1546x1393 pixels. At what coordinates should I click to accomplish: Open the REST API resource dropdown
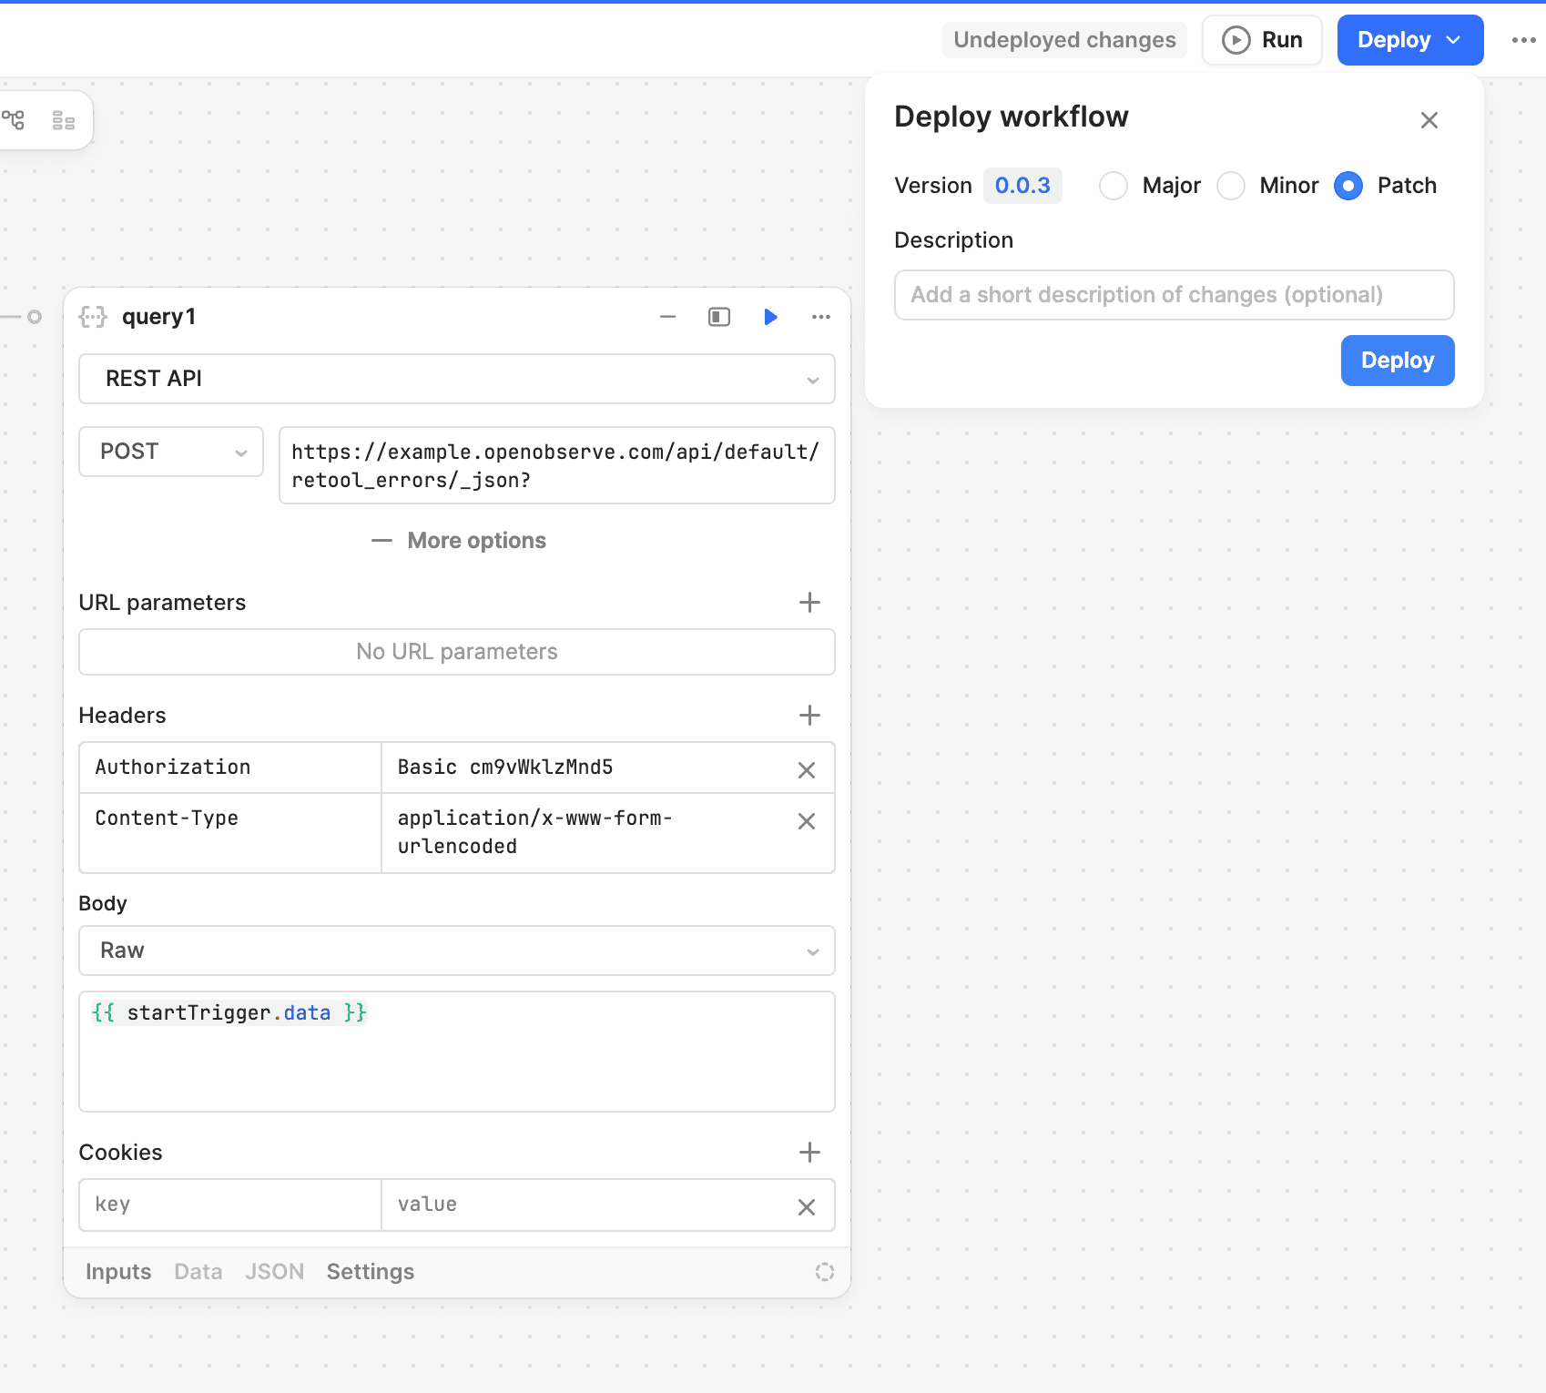point(456,379)
